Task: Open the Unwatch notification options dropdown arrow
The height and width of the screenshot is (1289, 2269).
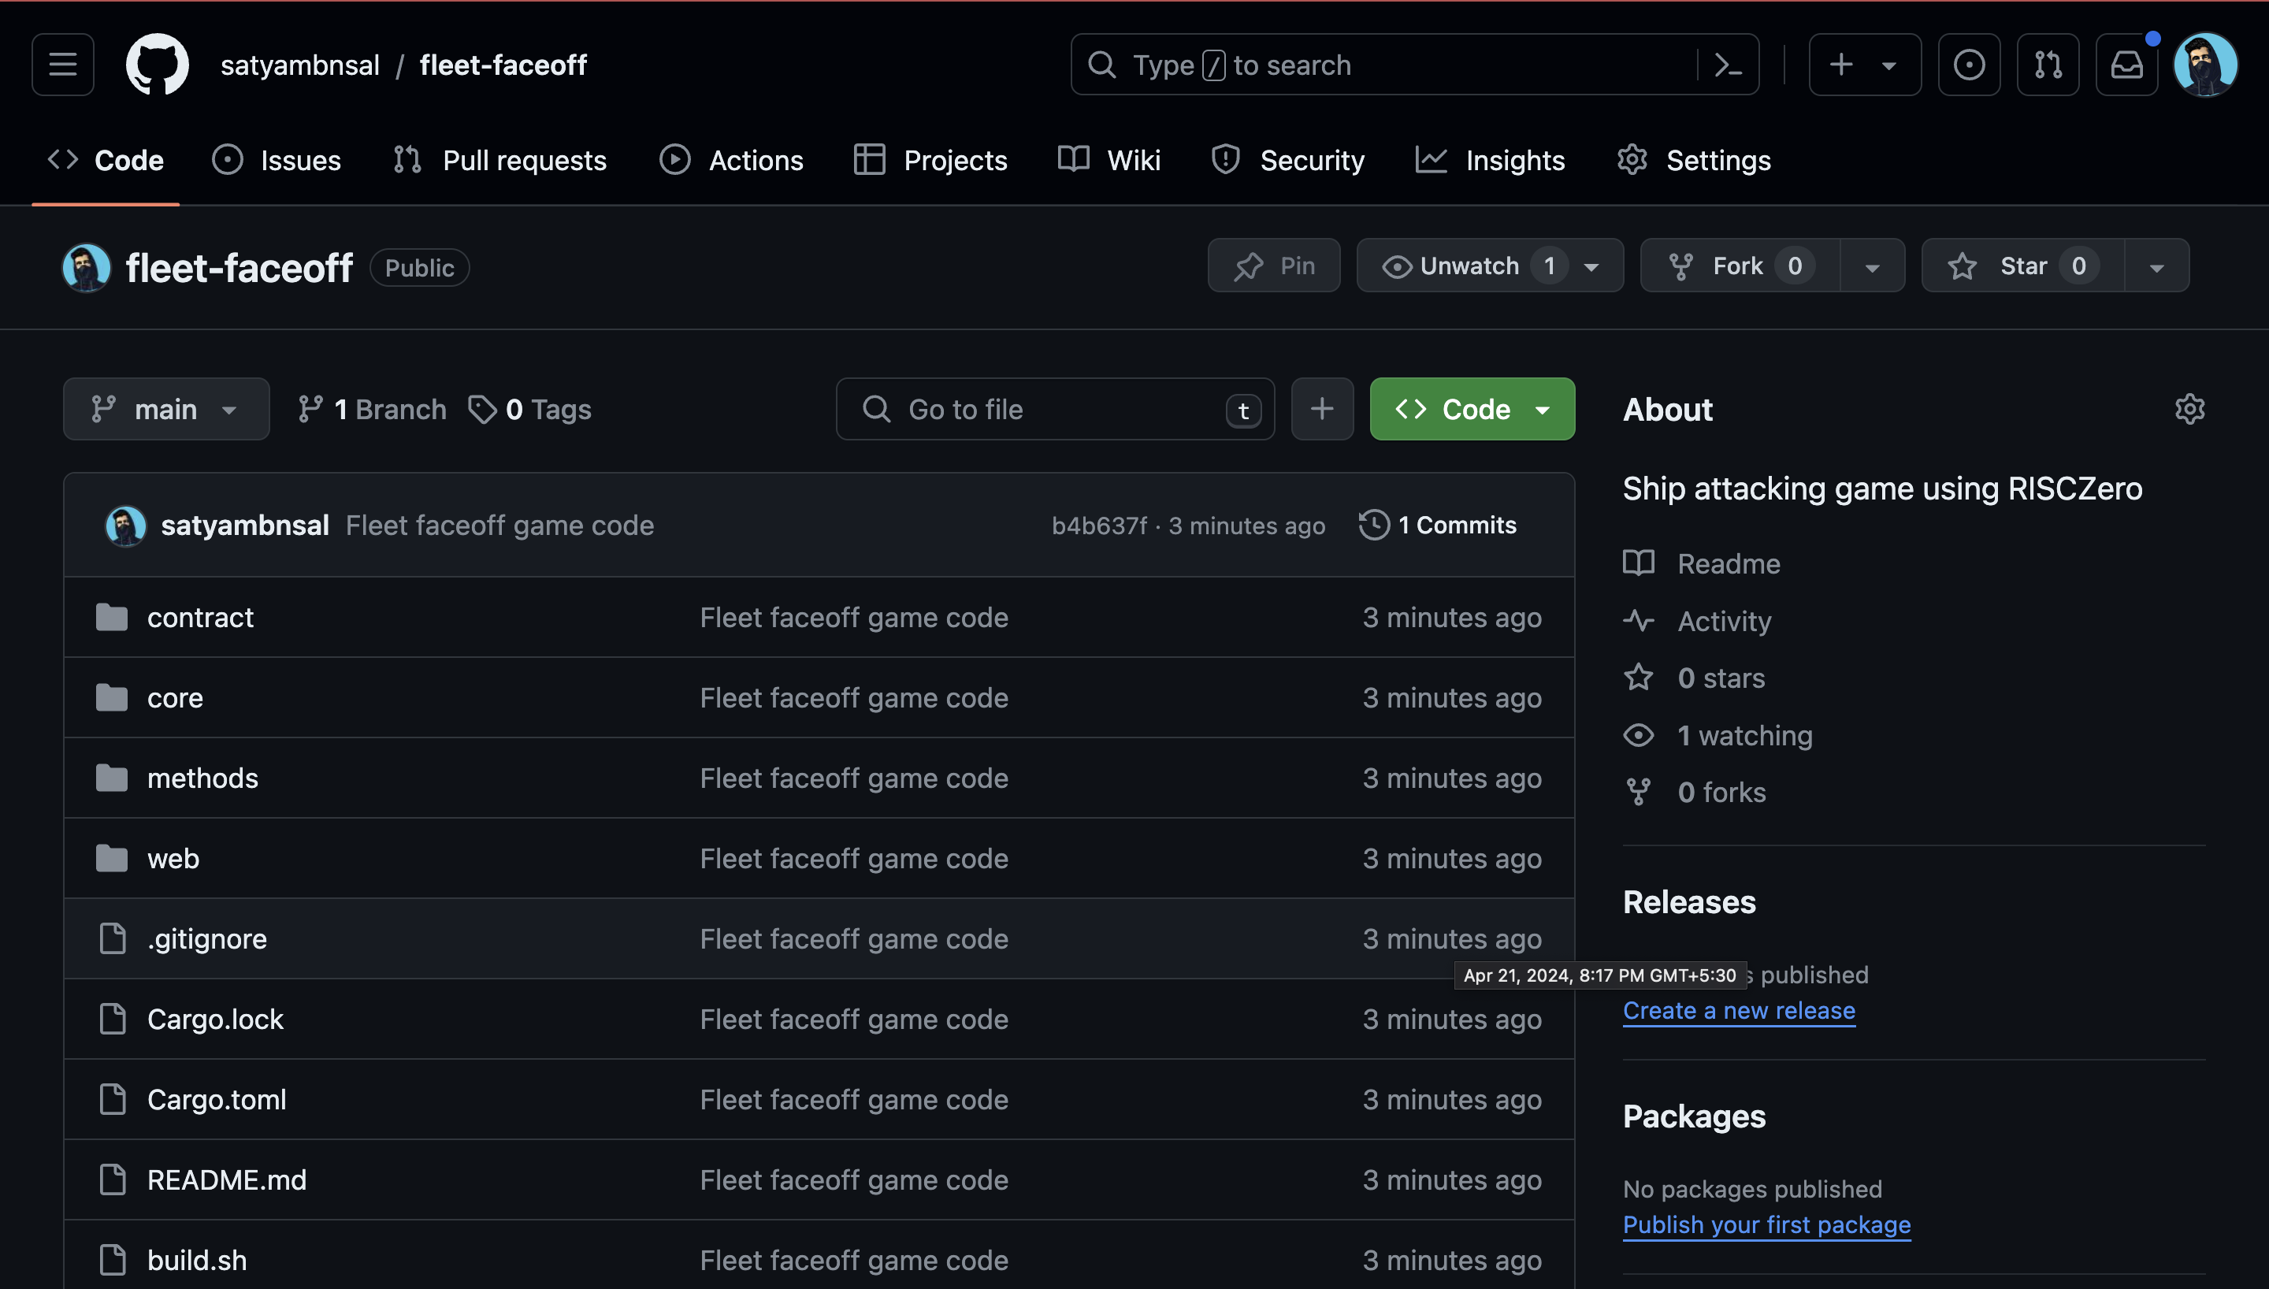Action: tap(1591, 266)
